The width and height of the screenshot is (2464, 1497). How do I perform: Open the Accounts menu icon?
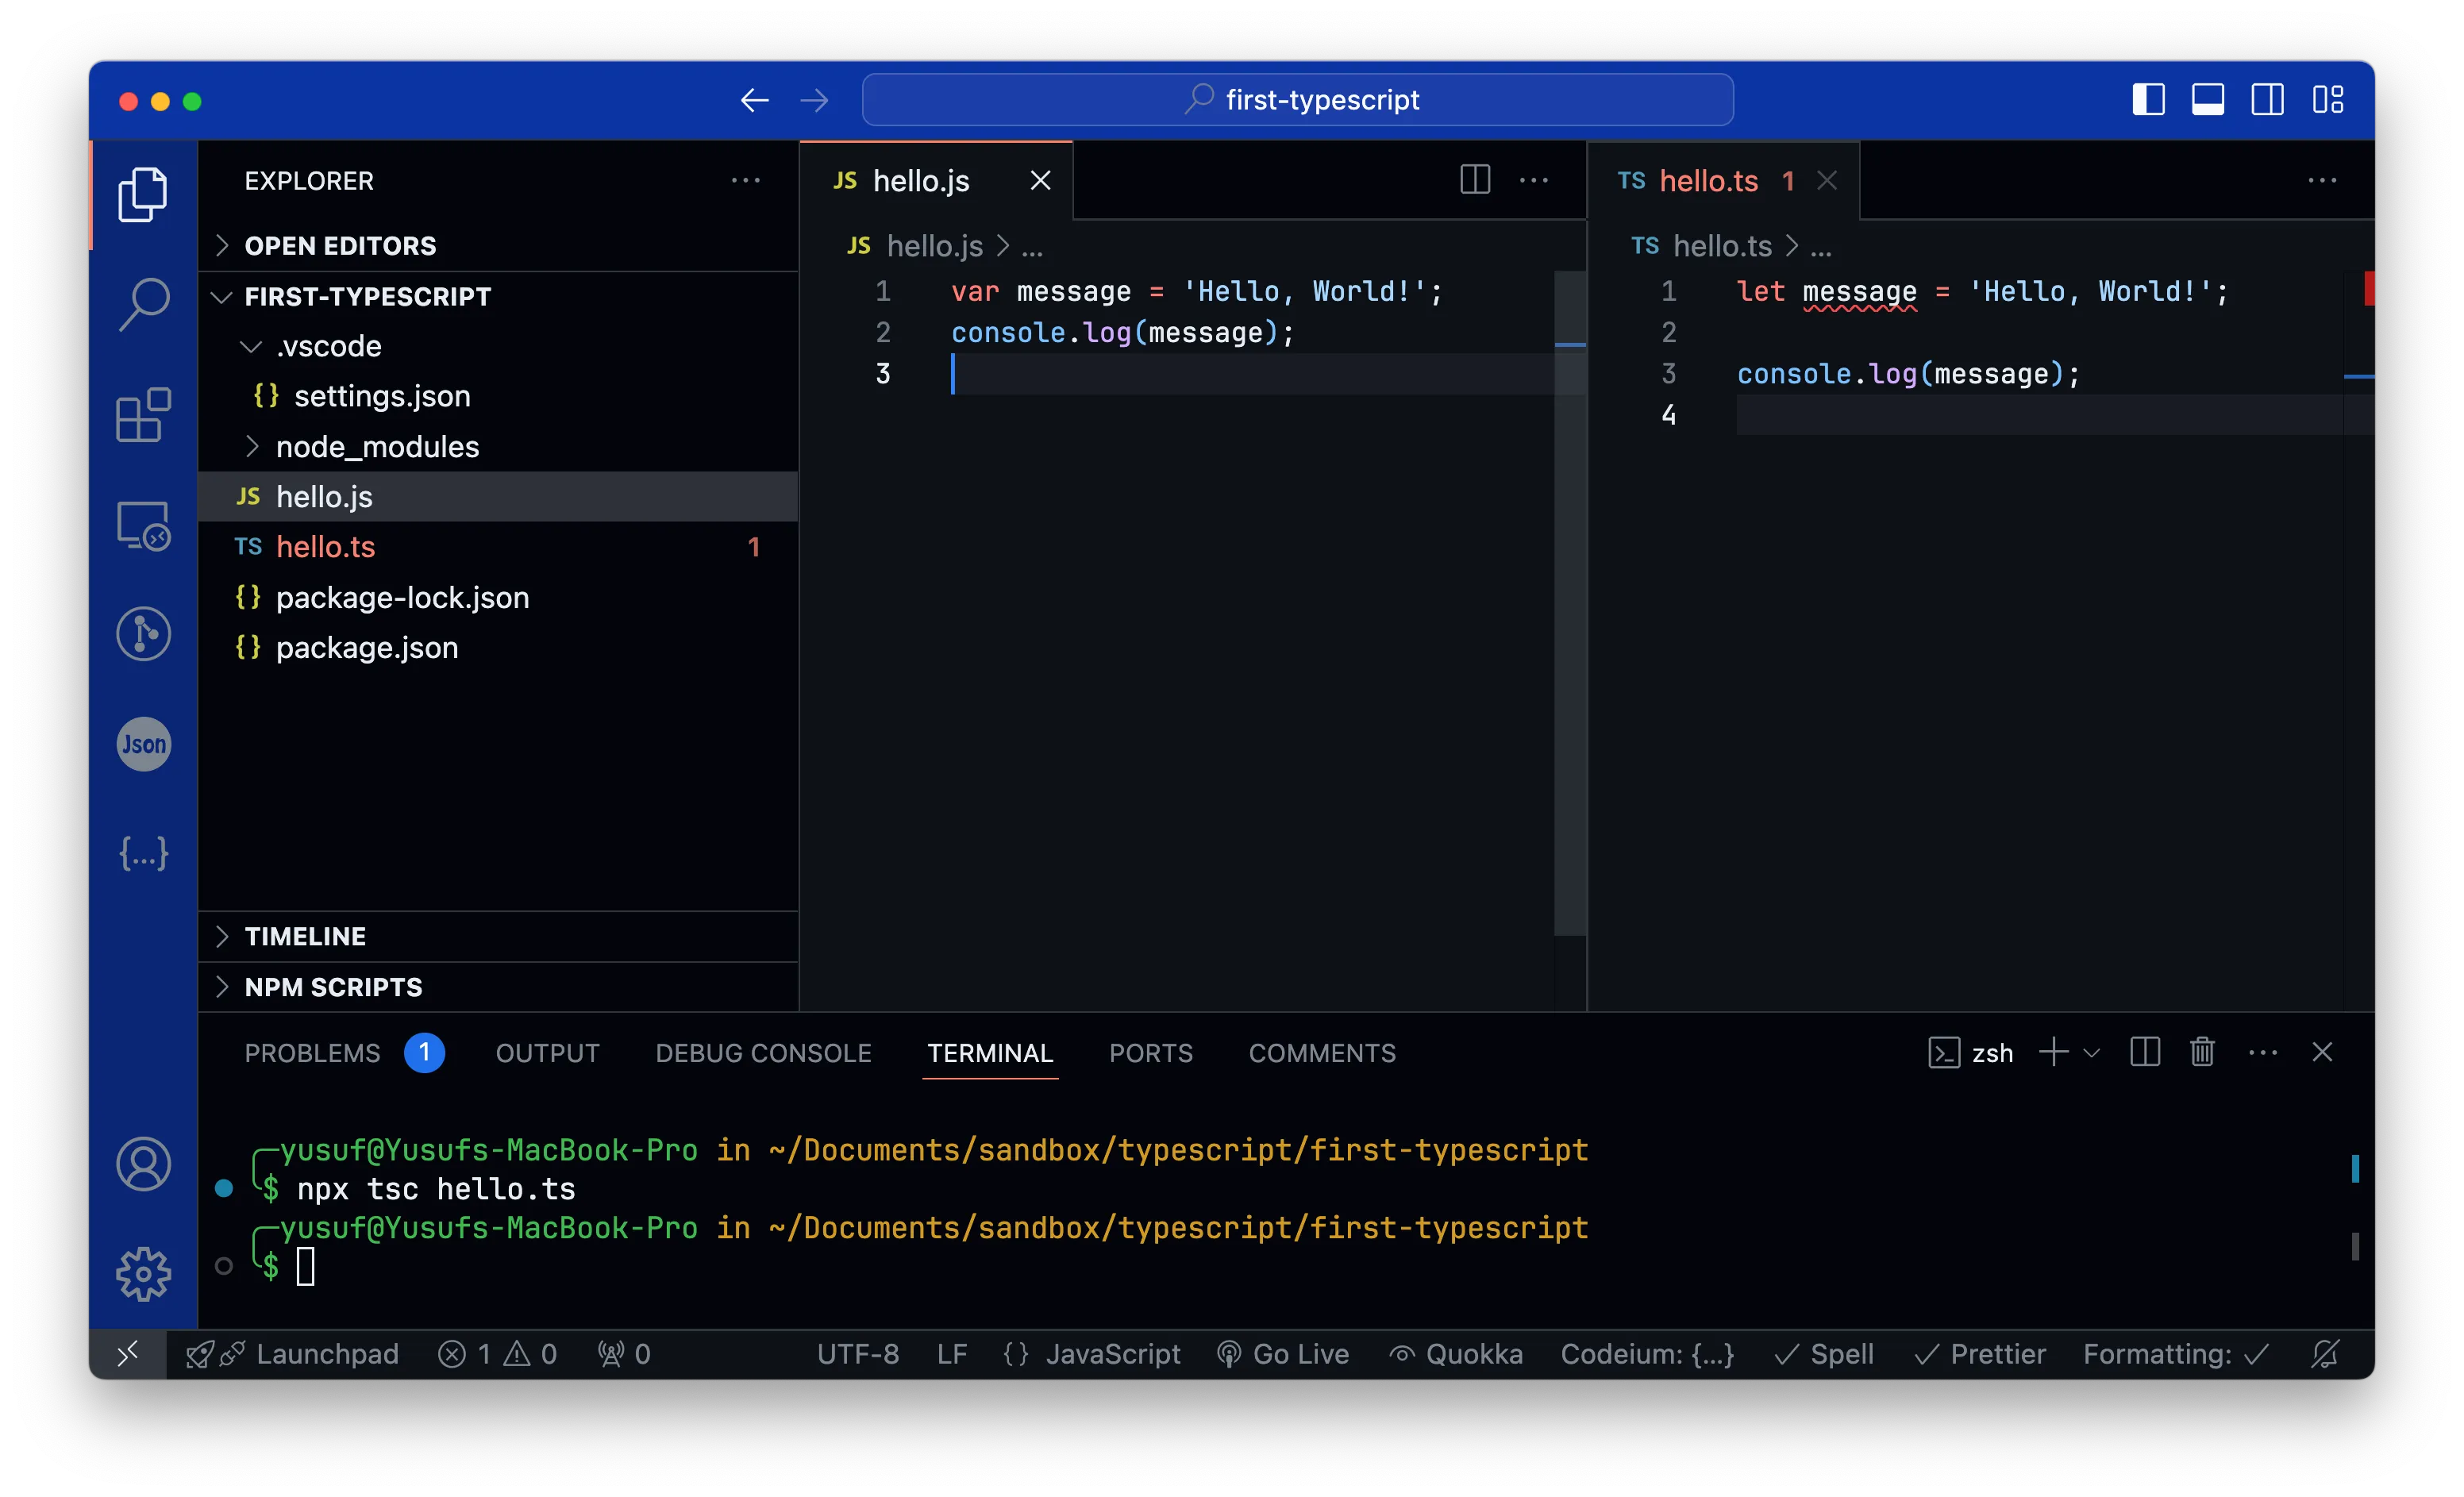click(143, 1164)
